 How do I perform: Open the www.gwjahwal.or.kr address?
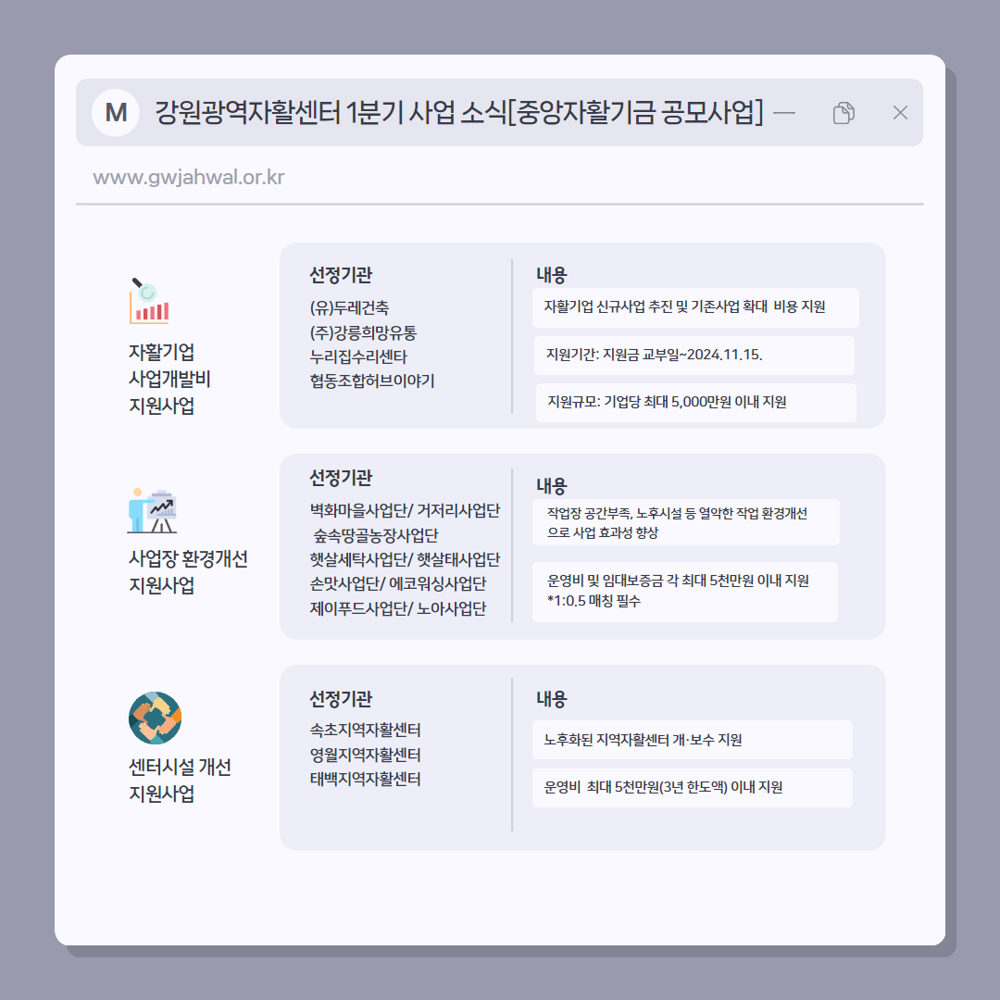pyautogui.click(x=189, y=177)
